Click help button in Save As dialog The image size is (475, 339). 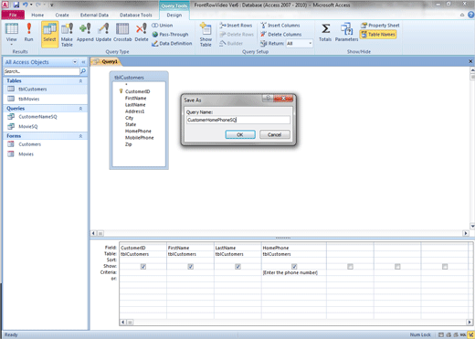click(269, 98)
